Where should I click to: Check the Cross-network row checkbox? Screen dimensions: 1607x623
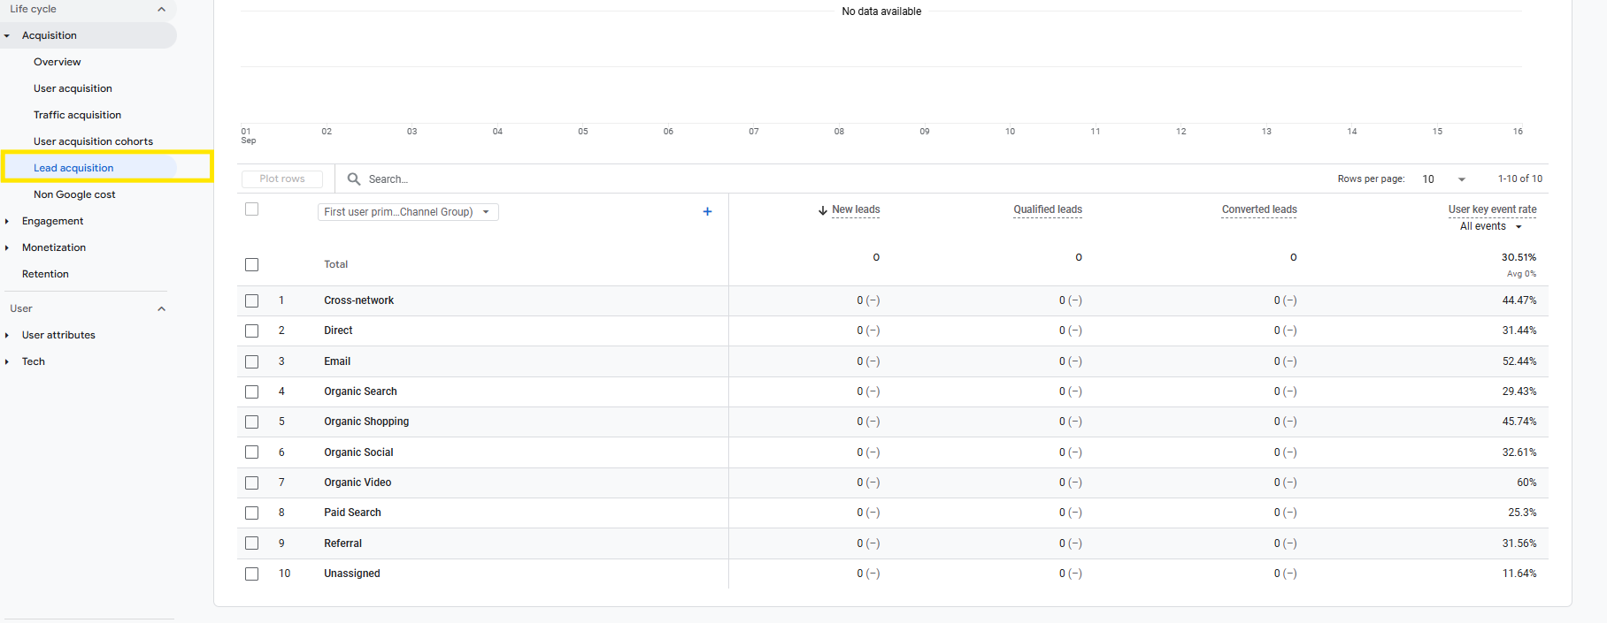pos(252,300)
